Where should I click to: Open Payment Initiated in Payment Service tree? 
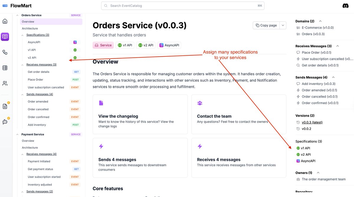tap(39, 162)
